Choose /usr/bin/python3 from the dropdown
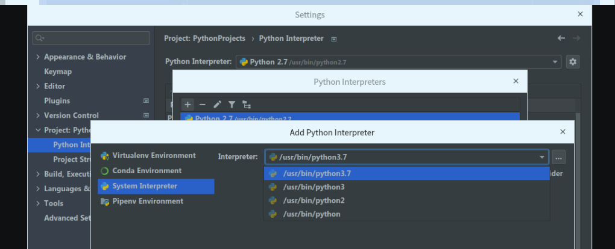This screenshot has height=249, width=615. (313, 187)
